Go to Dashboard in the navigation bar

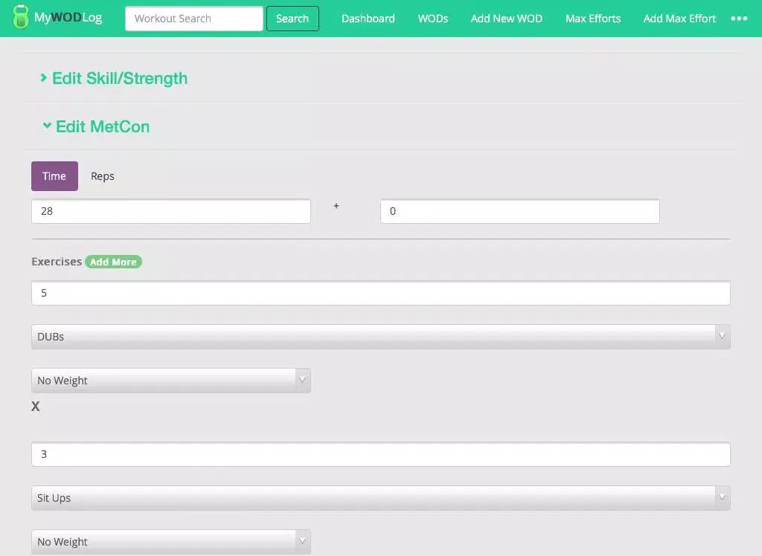[x=368, y=19]
